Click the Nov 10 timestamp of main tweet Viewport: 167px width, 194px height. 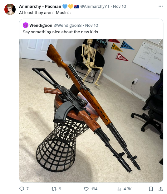pos(120,6)
